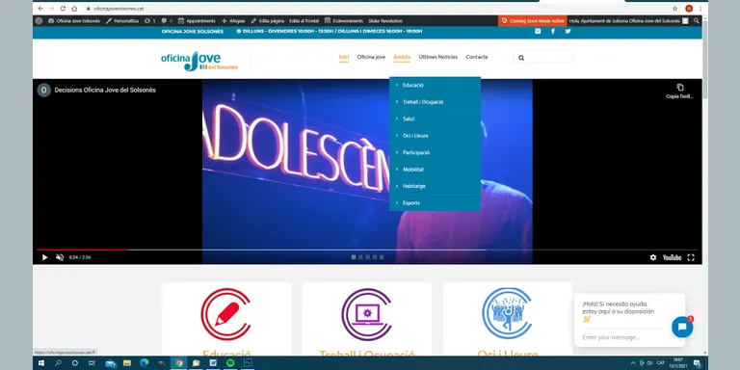Click the site search magnifier icon

pos(521,58)
